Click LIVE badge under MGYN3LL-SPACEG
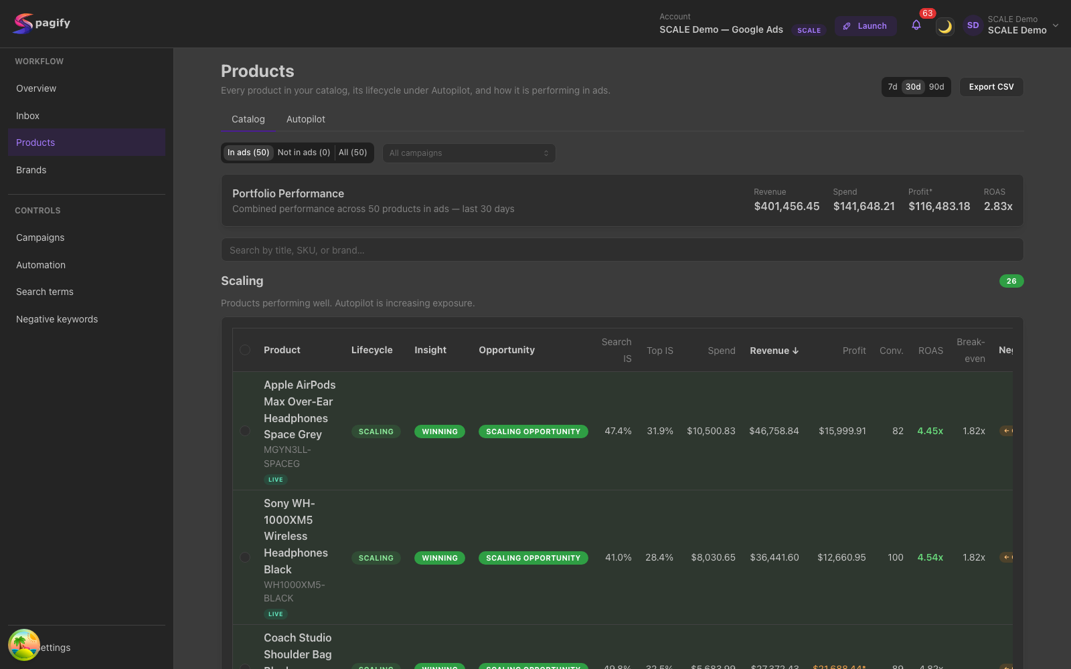The height and width of the screenshot is (669, 1071). [276, 480]
